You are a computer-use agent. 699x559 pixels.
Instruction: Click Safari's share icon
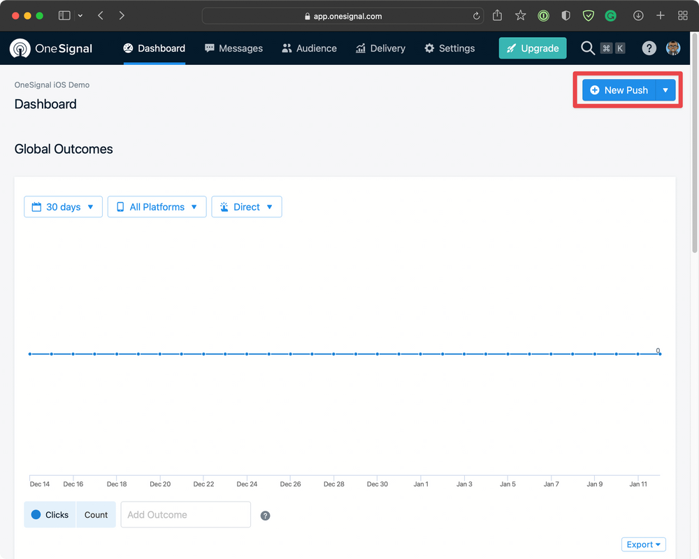coord(498,15)
